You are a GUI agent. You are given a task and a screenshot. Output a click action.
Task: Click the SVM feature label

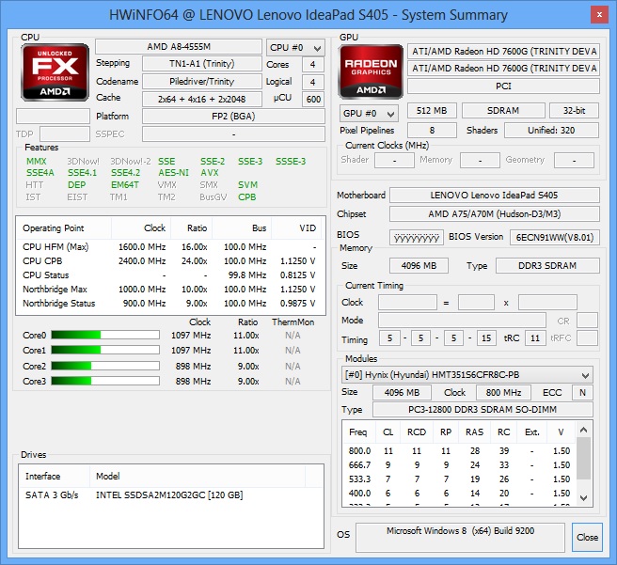click(x=247, y=185)
